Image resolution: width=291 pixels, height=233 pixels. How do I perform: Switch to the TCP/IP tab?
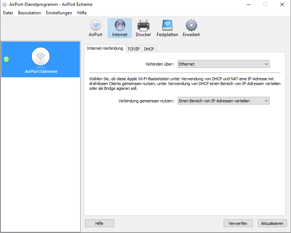pyautogui.click(x=134, y=49)
